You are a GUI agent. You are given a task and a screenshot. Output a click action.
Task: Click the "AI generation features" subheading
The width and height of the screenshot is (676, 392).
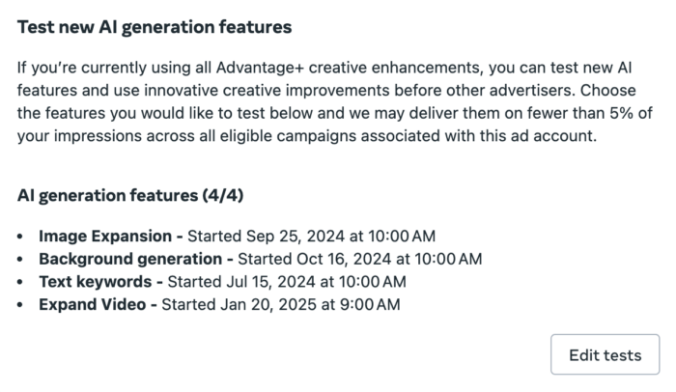click(104, 196)
